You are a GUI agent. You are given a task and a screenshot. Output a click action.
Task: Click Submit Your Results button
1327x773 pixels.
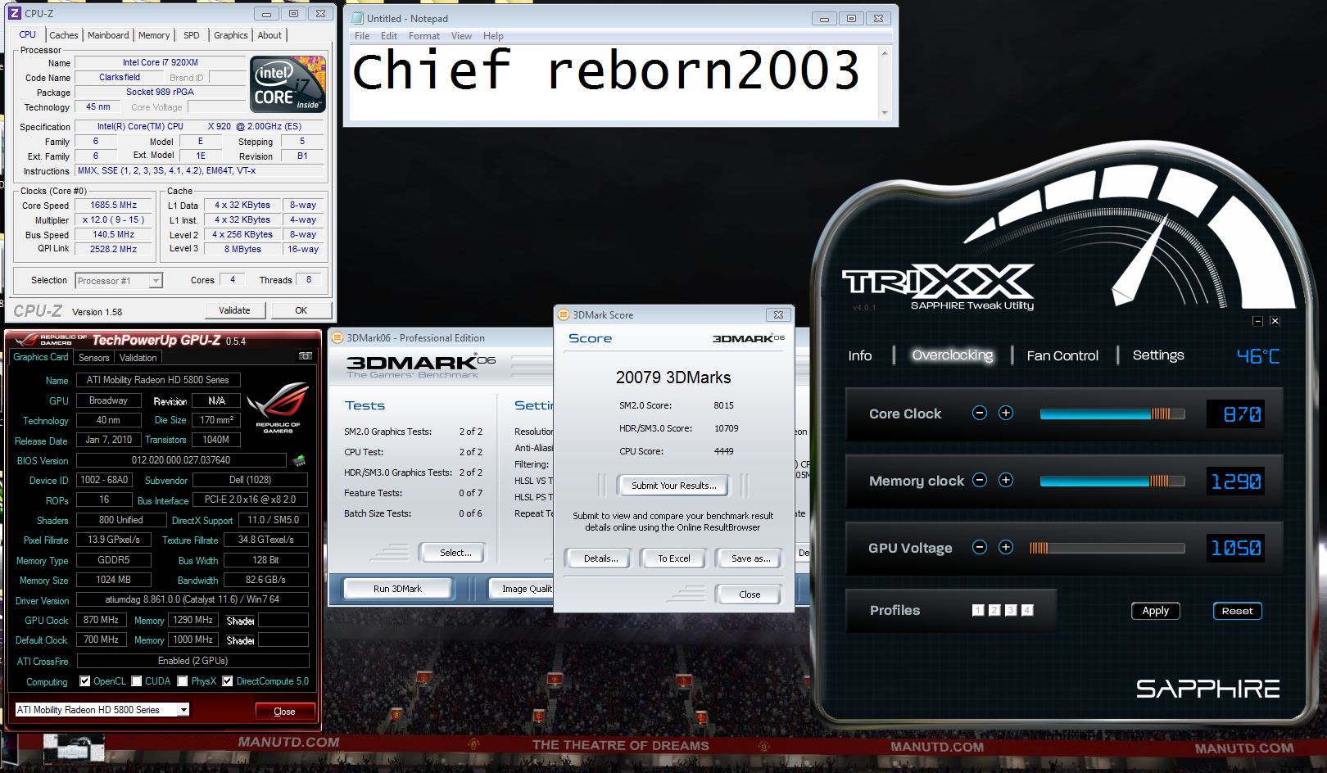(673, 486)
